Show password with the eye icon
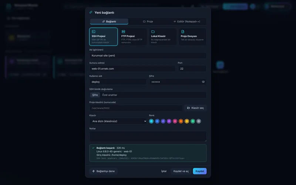The image size is (296, 185). coord(203,82)
